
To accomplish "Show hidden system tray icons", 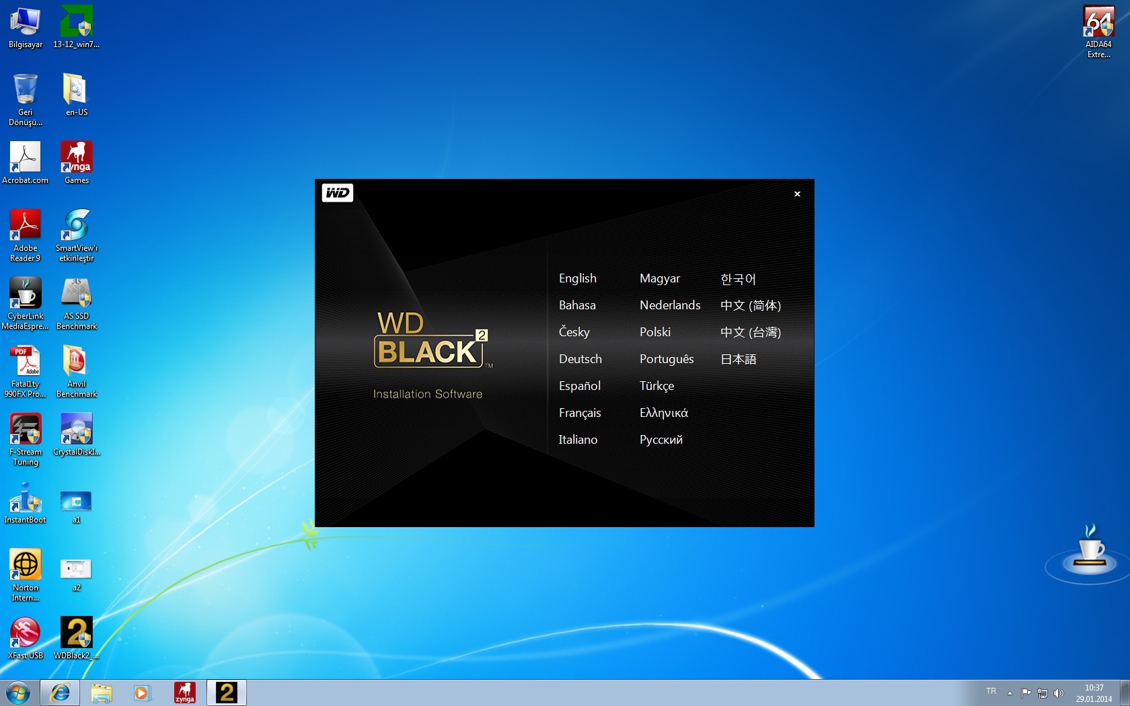I will [1010, 693].
